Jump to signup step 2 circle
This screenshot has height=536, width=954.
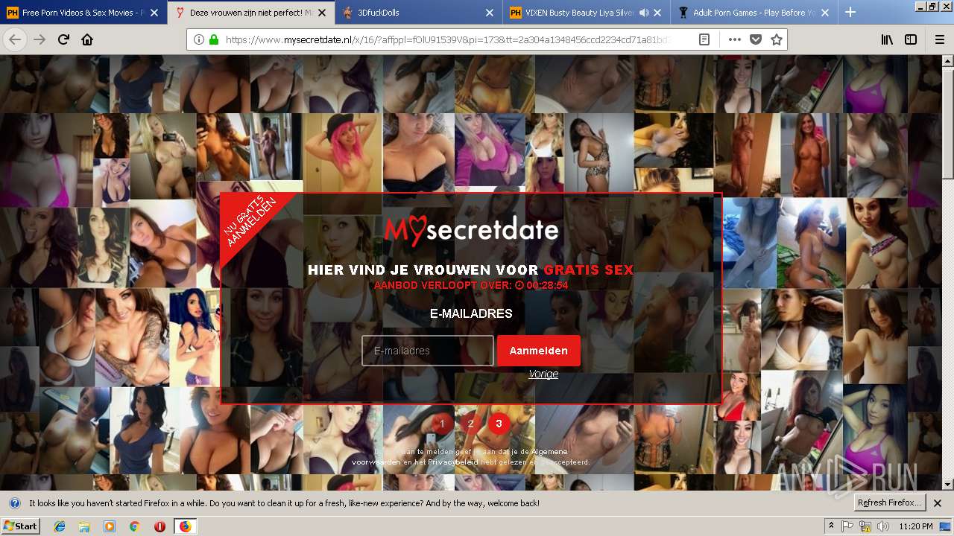(x=471, y=424)
